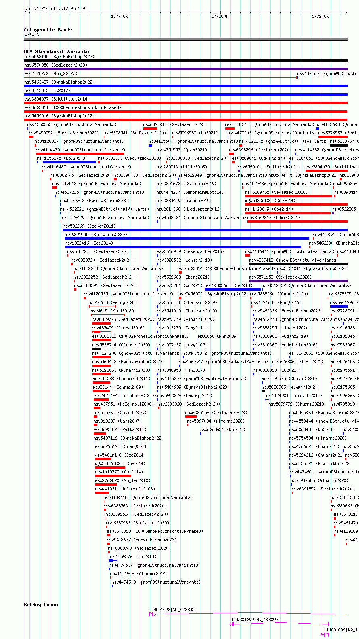The width and height of the screenshot is (359, 639).
Task: Select esv2760870 (Vogler2010) label
Action: pos(123,480)
